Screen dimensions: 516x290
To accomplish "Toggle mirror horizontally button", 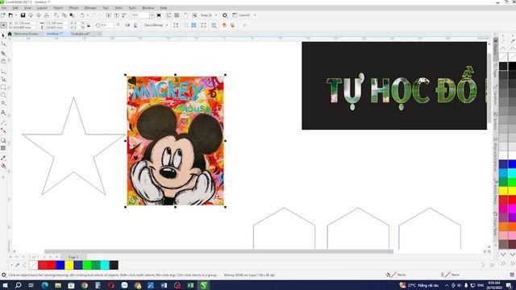I will (127, 25).
